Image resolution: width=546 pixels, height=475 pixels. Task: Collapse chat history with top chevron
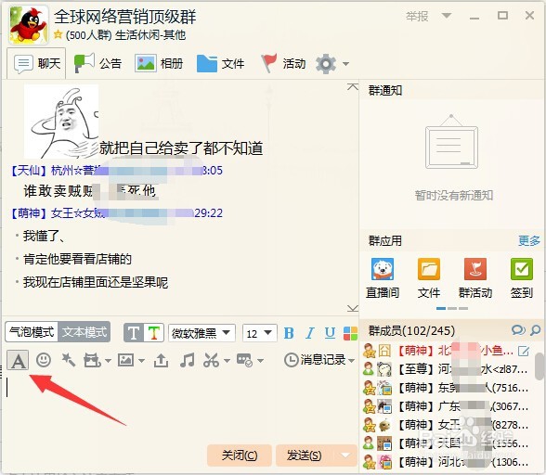pos(353,86)
